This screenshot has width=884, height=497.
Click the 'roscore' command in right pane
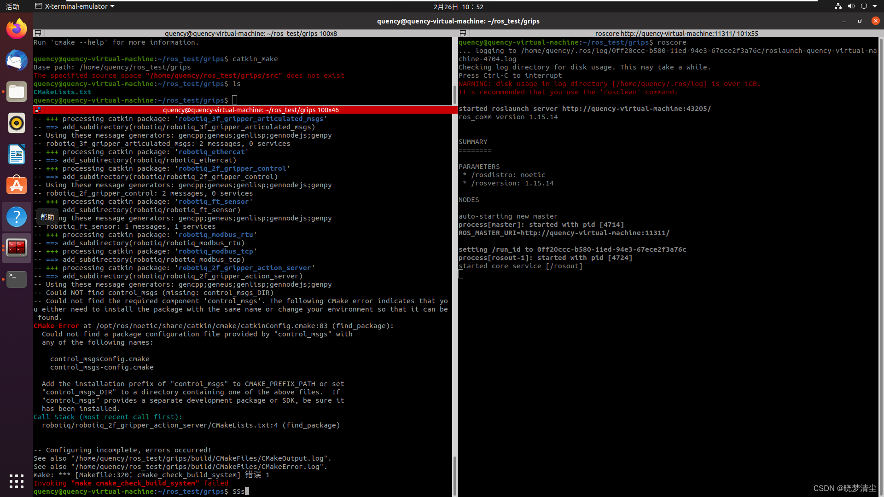[672, 42]
